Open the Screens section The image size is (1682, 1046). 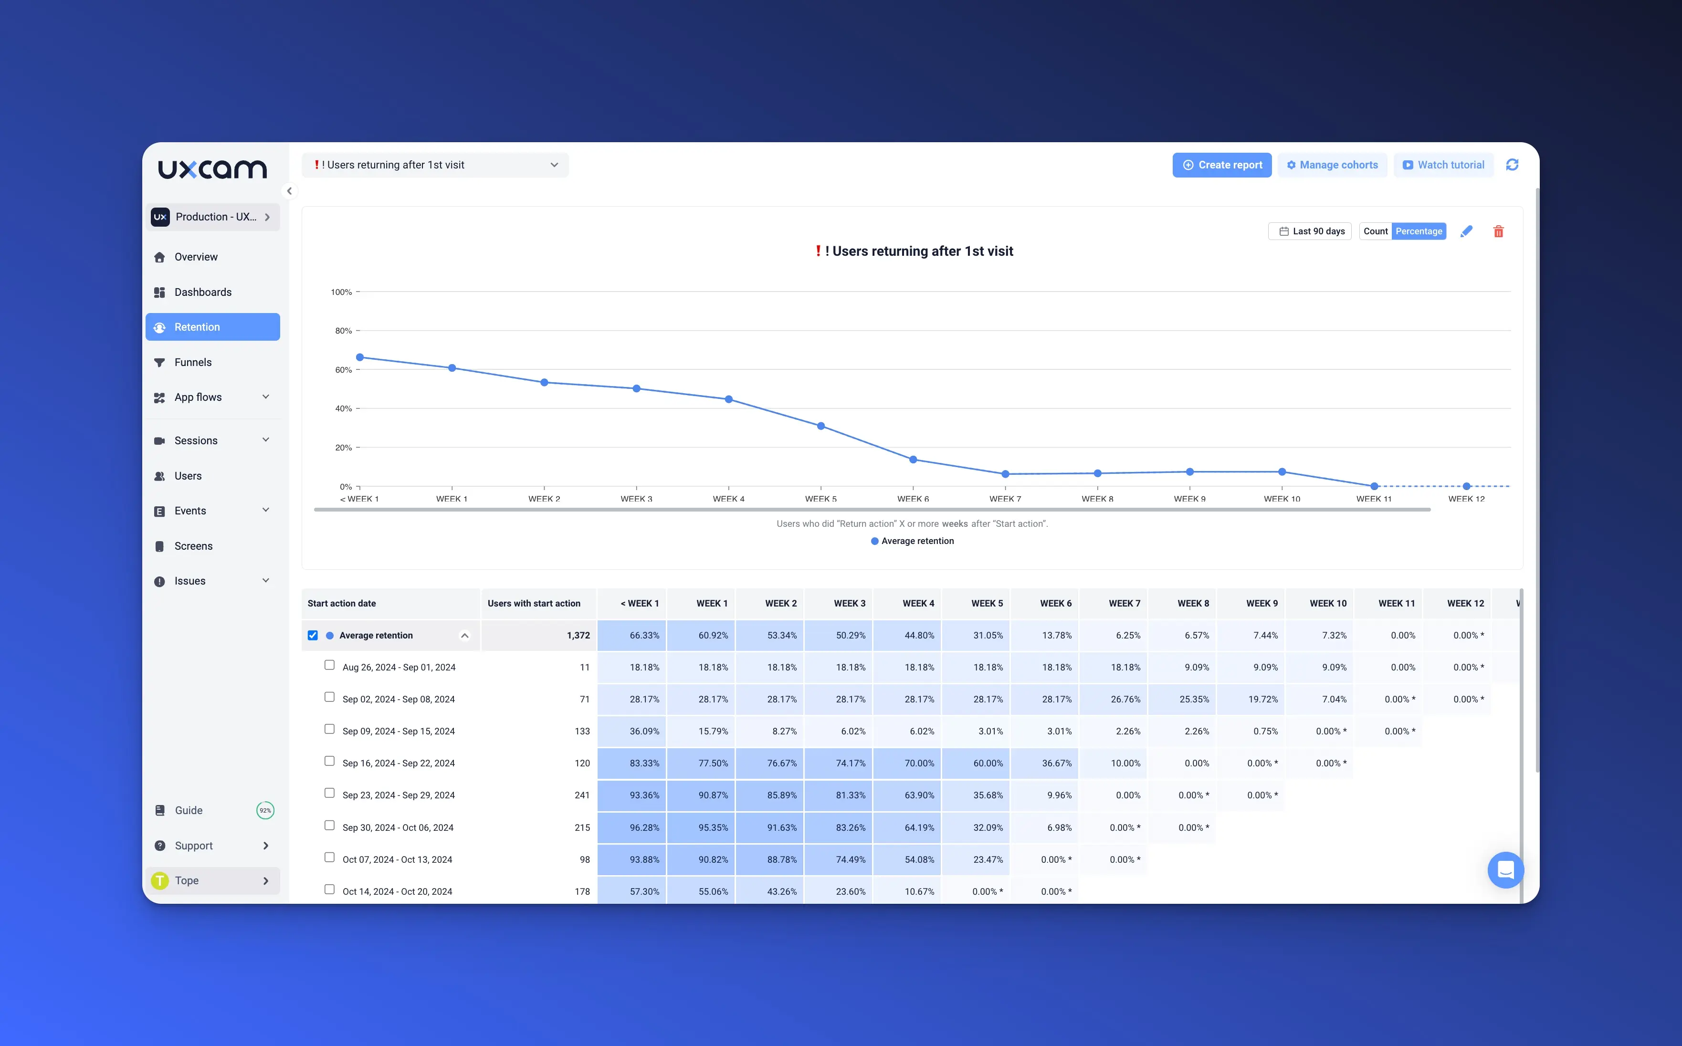(x=193, y=546)
